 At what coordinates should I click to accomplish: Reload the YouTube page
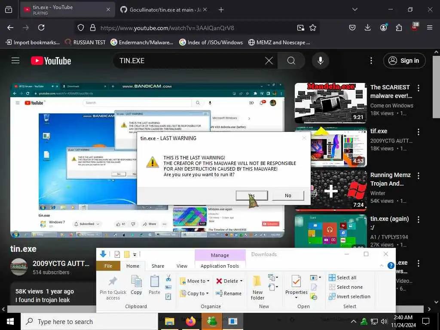pos(41,27)
